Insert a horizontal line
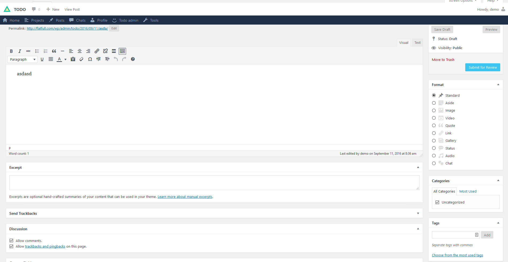508x262 pixels. (x=63, y=51)
